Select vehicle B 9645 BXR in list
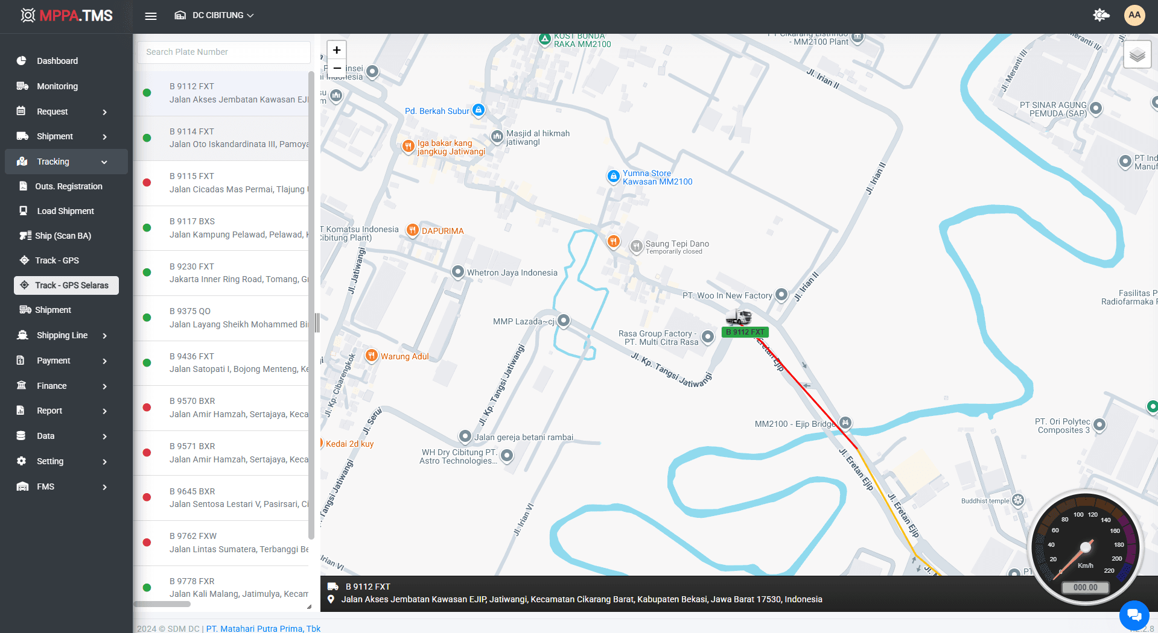 221,497
